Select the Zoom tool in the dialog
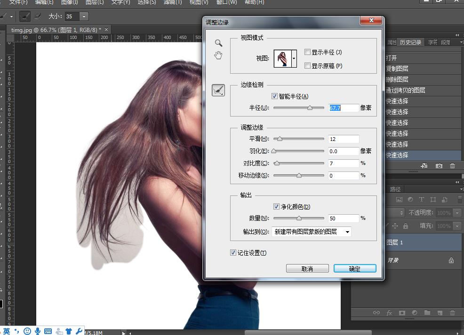 tap(218, 43)
